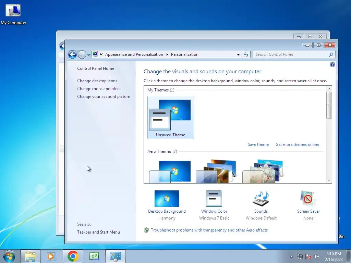Select the third Aero theme, character images
This screenshot has height=263, width=351.
click(x=263, y=171)
